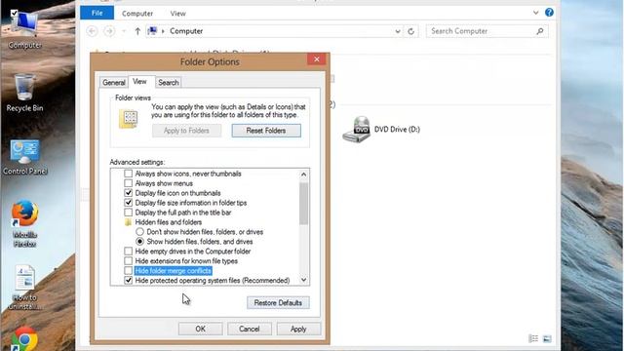This screenshot has width=624, height=351.
Task: Check Display the full path in title bar
Action: pyautogui.click(x=128, y=213)
